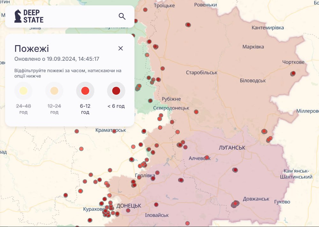Select fire marker above Іловайськ
319x227 pixels.
click(x=156, y=204)
